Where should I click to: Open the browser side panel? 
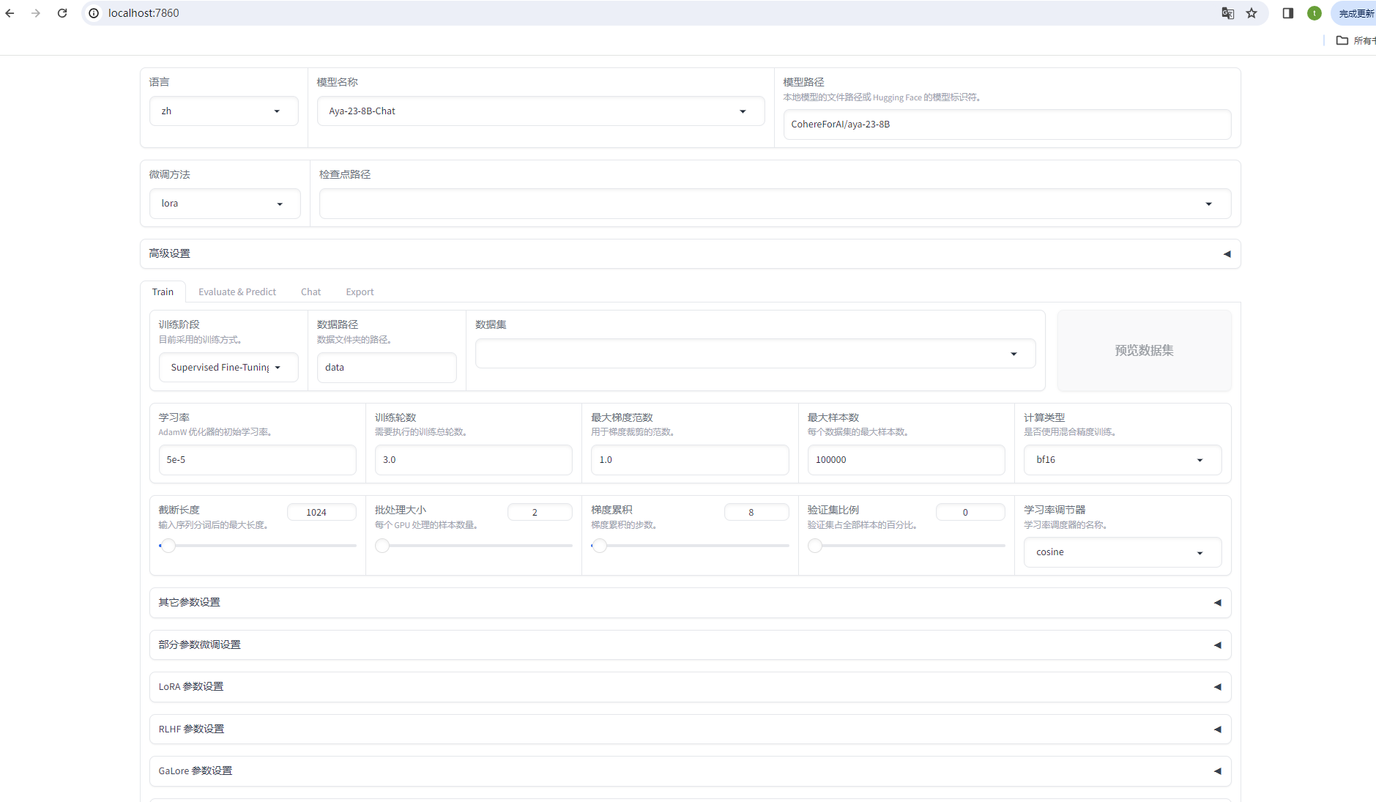pos(1288,13)
